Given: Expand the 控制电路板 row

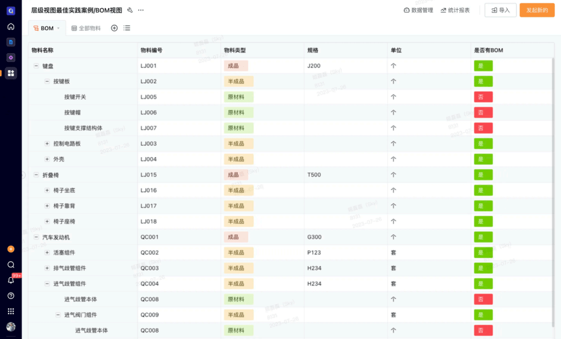Looking at the screenshot, I should [x=47, y=143].
